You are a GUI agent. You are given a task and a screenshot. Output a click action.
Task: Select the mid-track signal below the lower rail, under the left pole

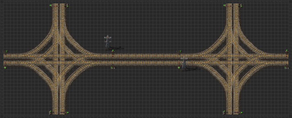click(113, 68)
